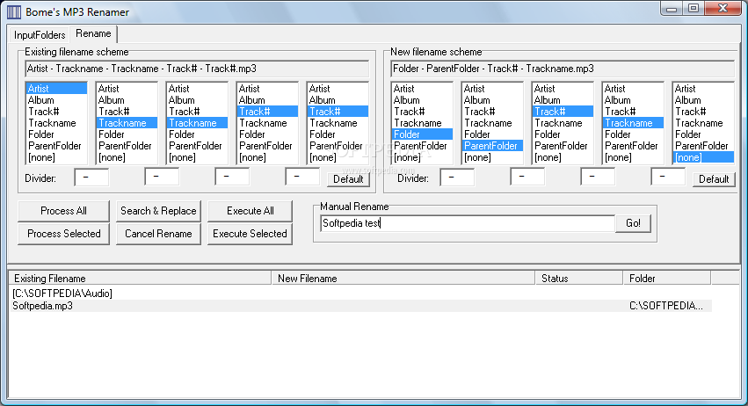Click Go! to apply manual rename

point(633,223)
